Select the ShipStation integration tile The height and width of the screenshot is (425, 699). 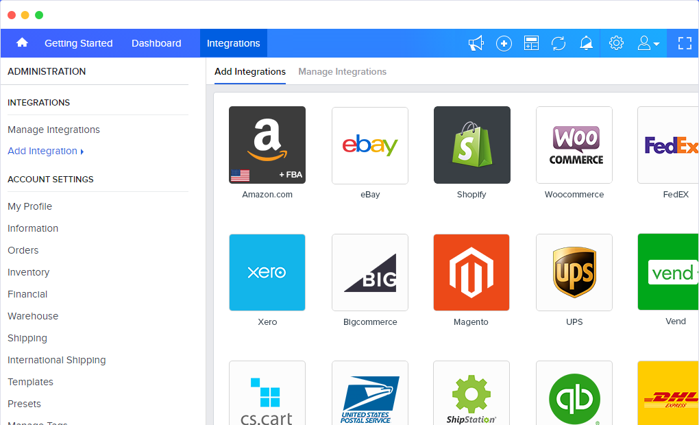[x=471, y=393]
